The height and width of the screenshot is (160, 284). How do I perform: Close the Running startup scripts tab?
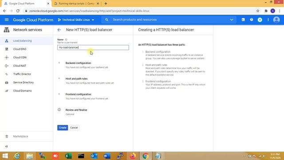98,4
